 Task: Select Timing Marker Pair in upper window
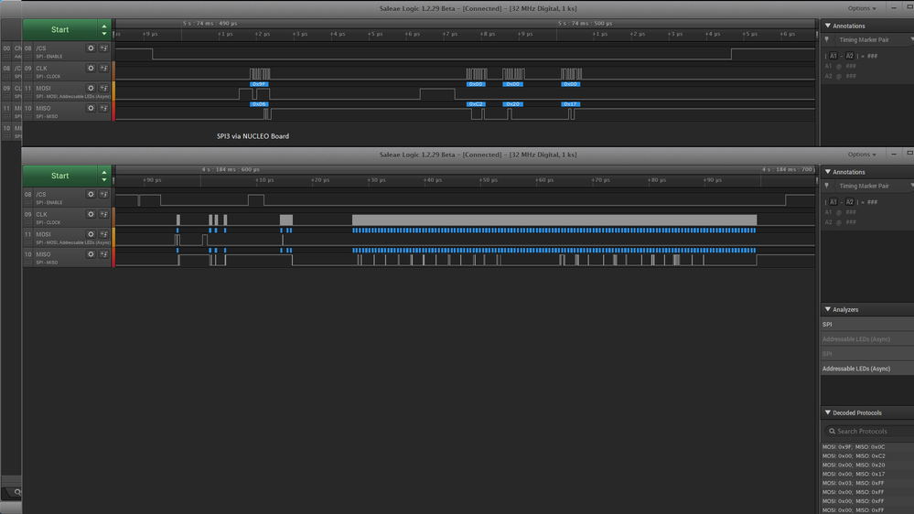pos(864,39)
